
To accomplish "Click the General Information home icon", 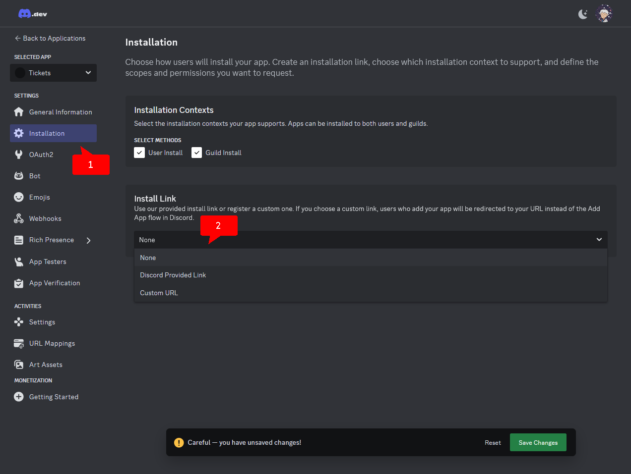I will pyautogui.click(x=19, y=112).
